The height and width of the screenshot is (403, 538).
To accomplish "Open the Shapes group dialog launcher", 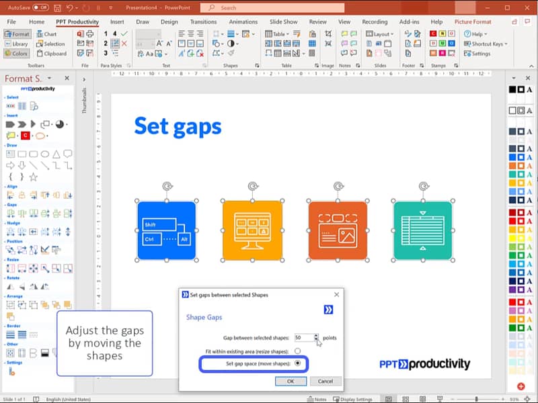I will pos(257,65).
